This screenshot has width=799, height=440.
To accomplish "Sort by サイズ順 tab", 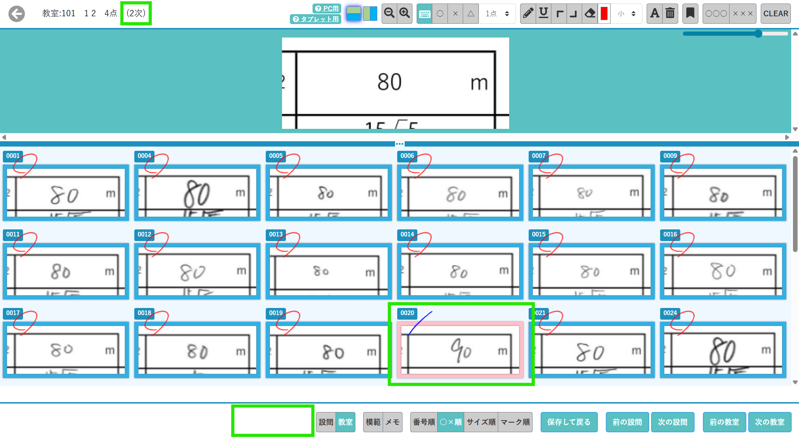I will pos(481,422).
